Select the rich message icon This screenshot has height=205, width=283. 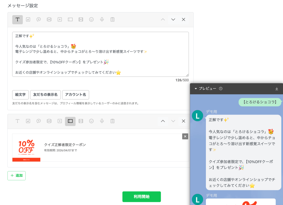pos(49,20)
